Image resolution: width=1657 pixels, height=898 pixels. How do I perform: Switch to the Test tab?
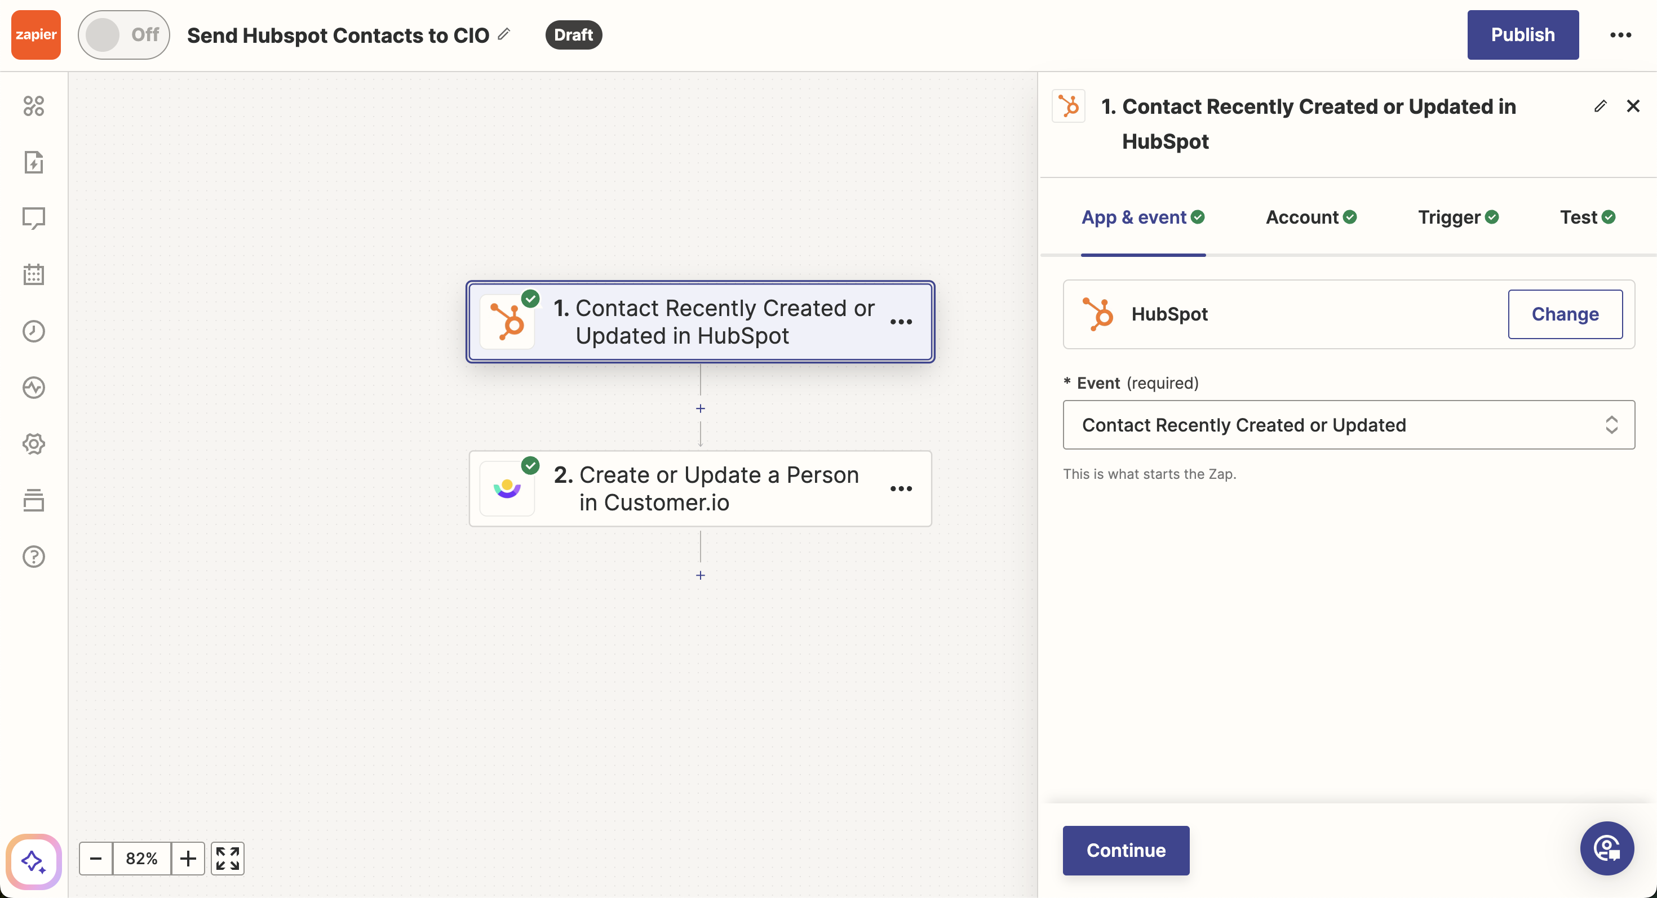point(1588,217)
